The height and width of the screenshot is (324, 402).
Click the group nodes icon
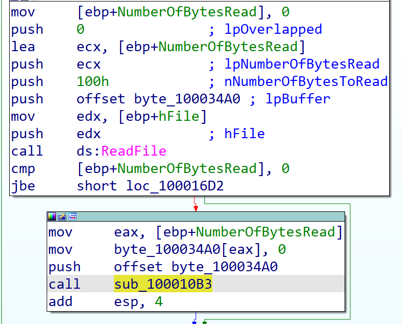(x=72, y=217)
